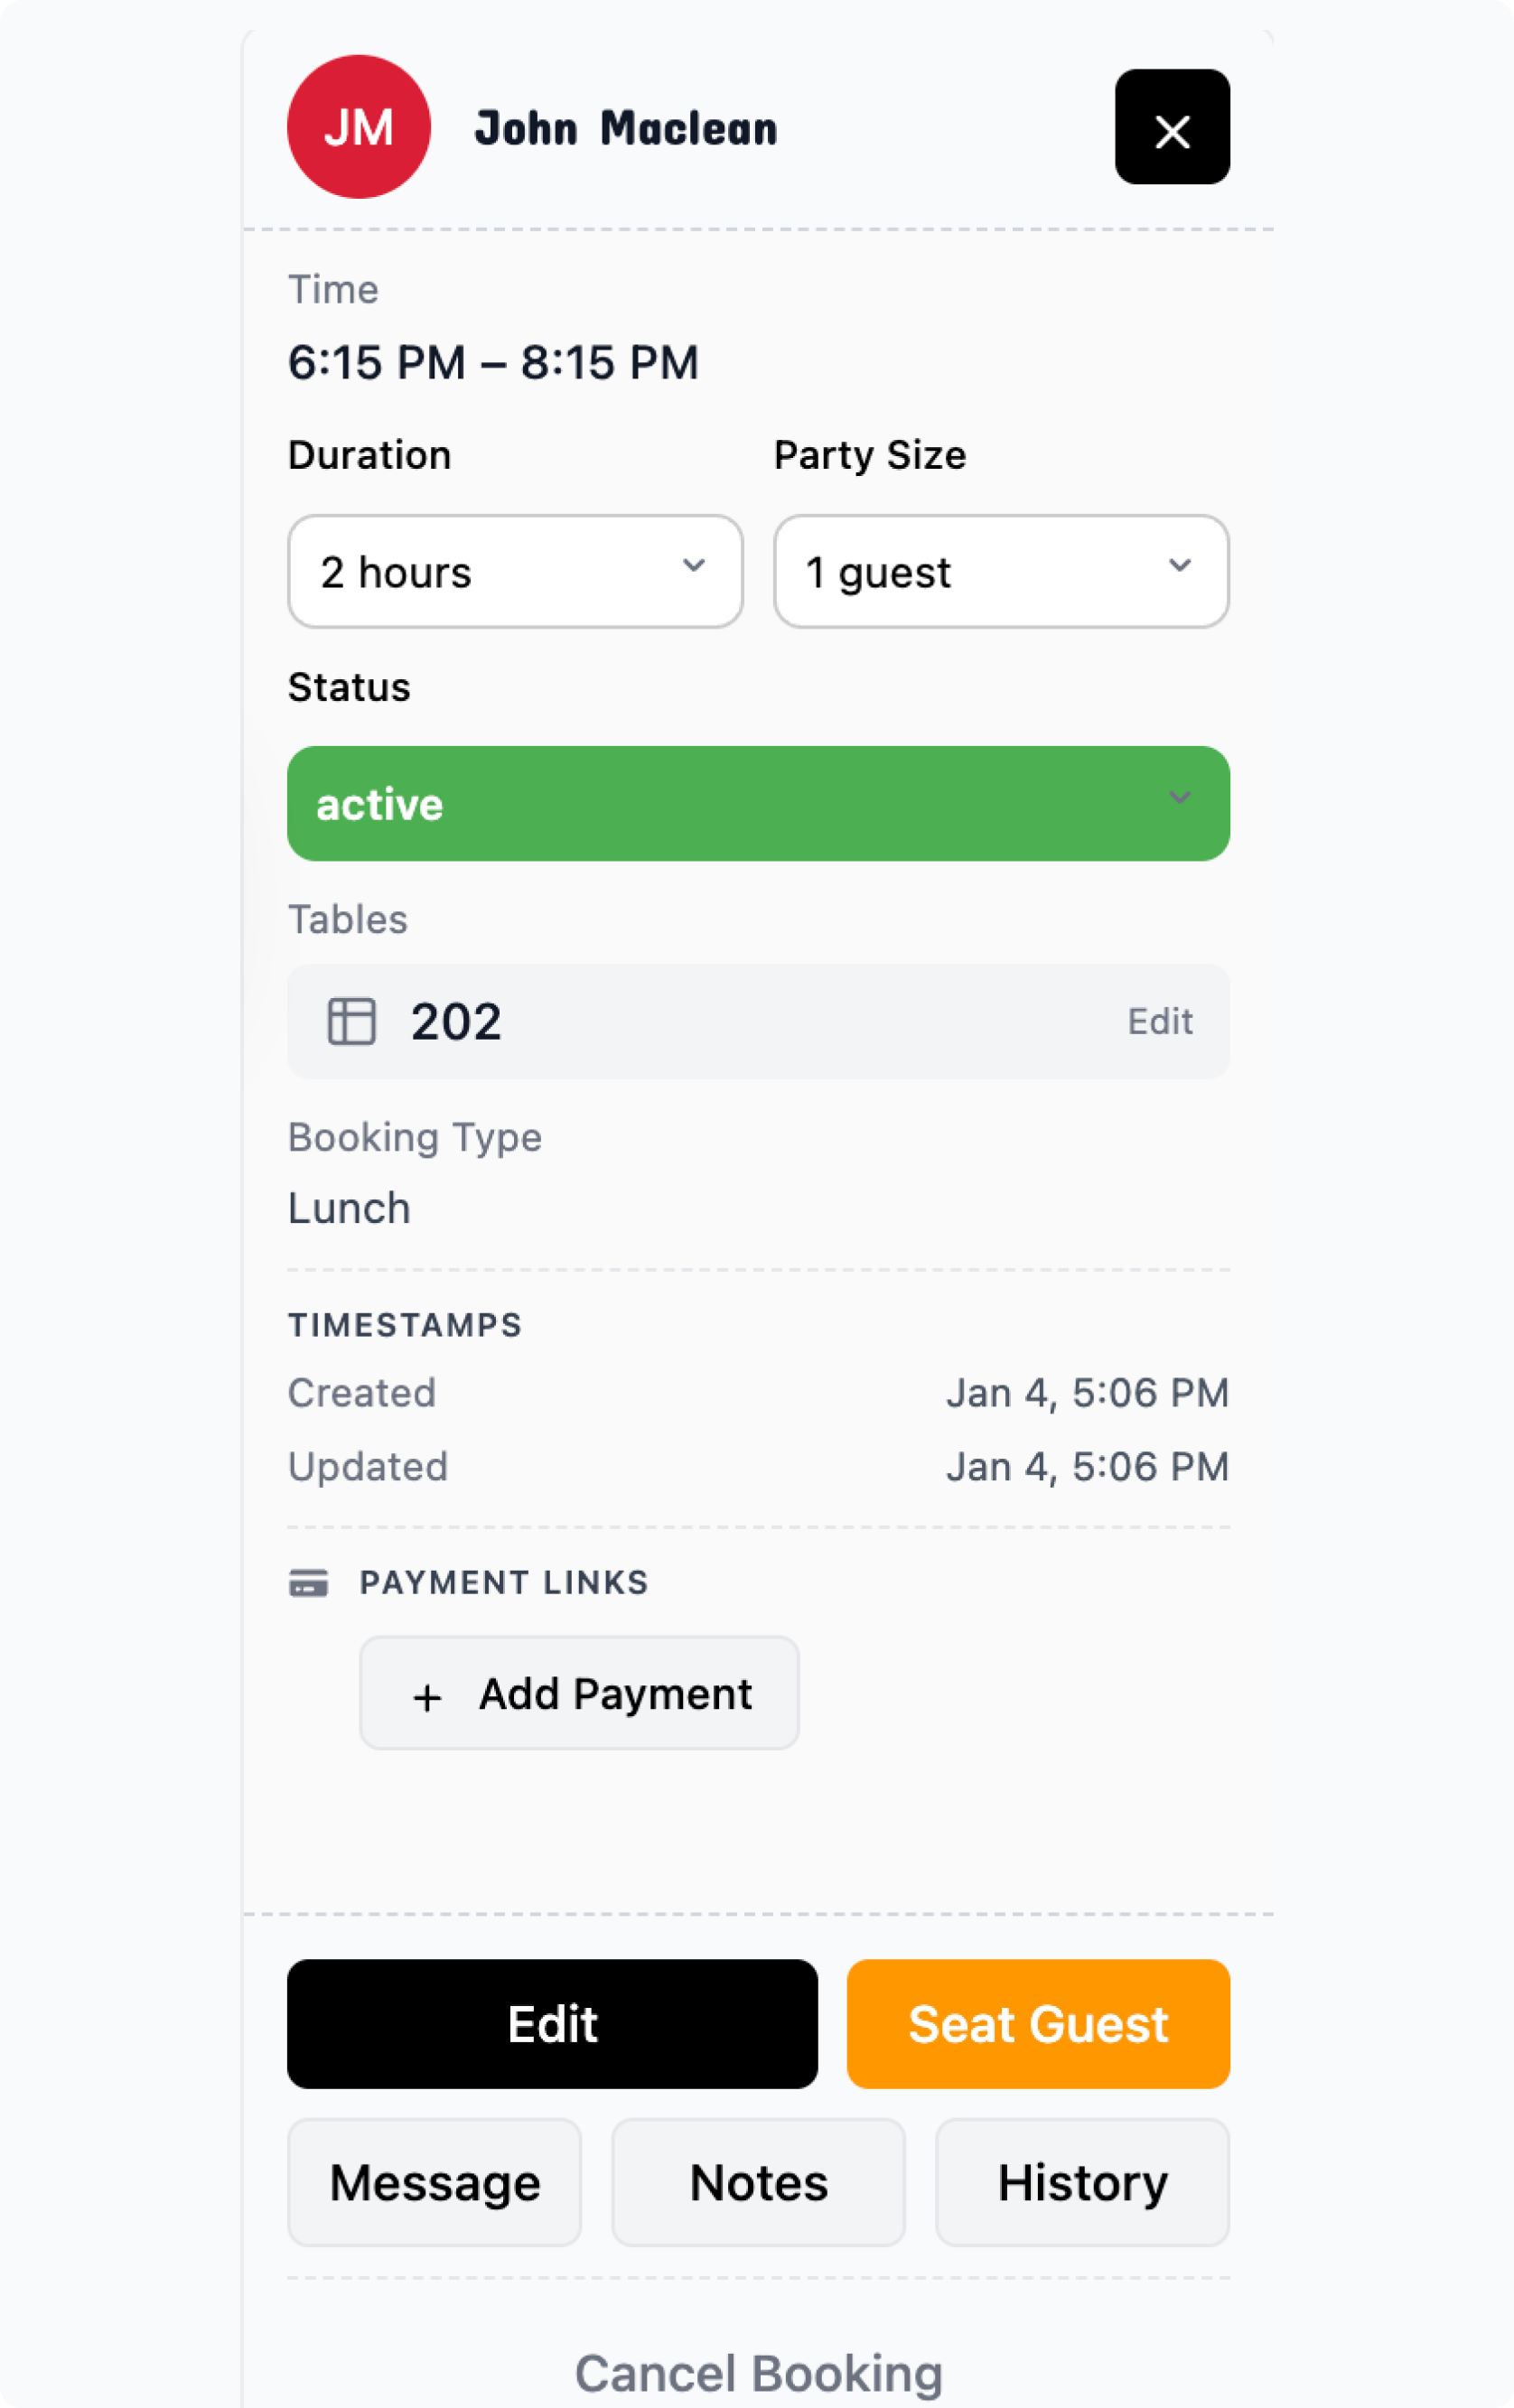
Task: Open the Message option
Action: pyautogui.click(x=435, y=2182)
